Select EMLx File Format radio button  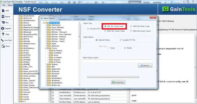[x=105, y=31]
